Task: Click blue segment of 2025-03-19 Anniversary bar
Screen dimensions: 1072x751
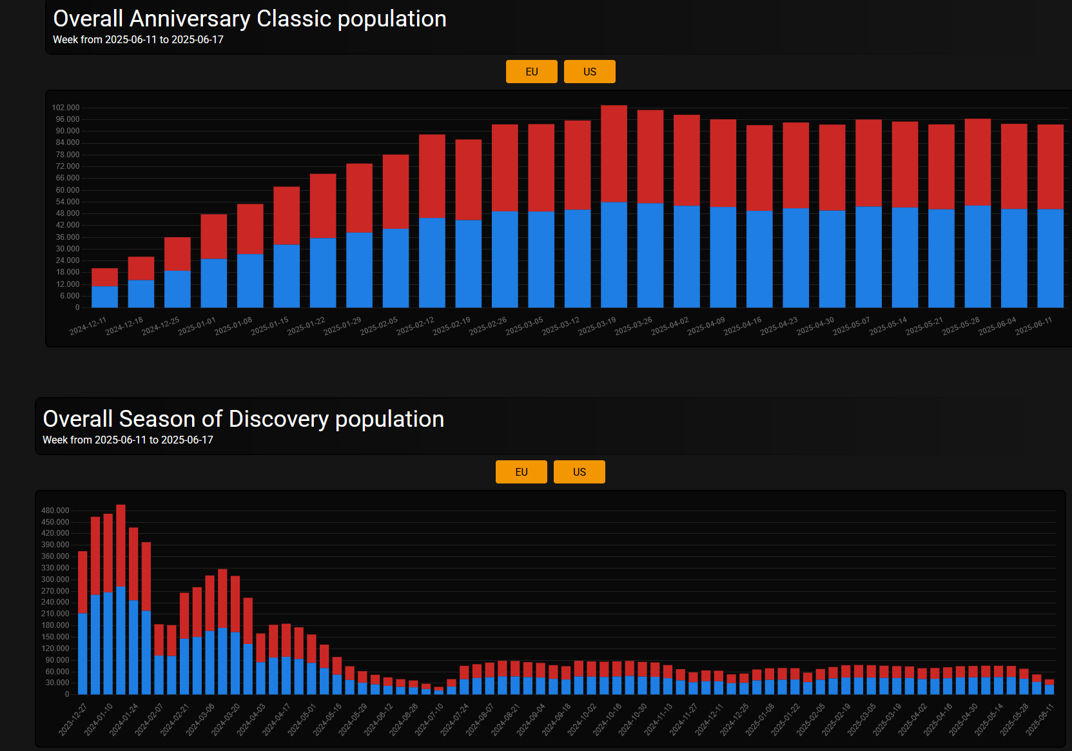Action: pyautogui.click(x=614, y=255)
